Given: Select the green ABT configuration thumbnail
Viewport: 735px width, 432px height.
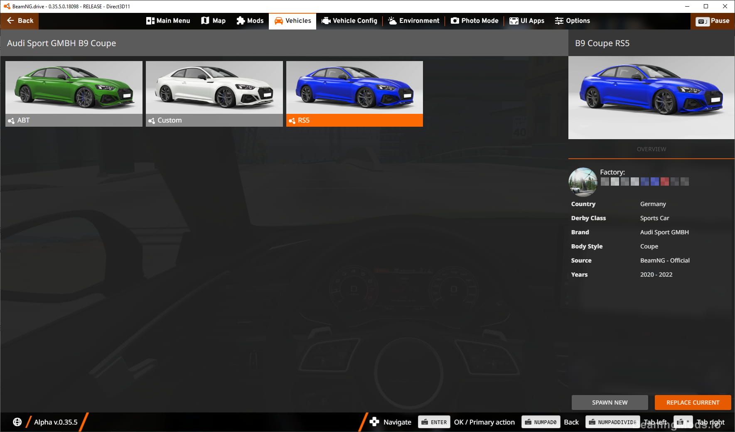Looking at the screenshot, I should [x=74, y=94].
